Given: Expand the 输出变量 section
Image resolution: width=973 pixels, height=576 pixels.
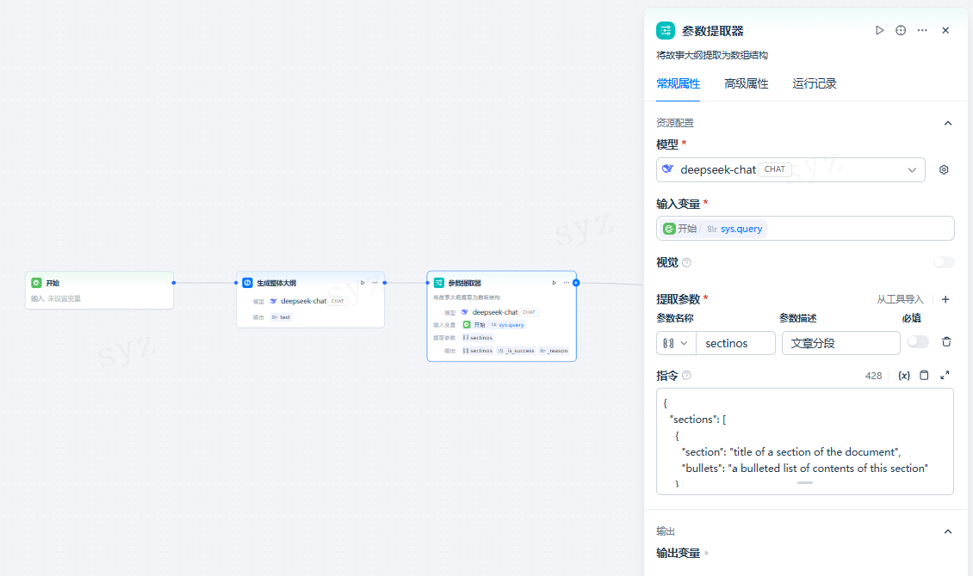Looking at the screenshot, I should point(706,553).
